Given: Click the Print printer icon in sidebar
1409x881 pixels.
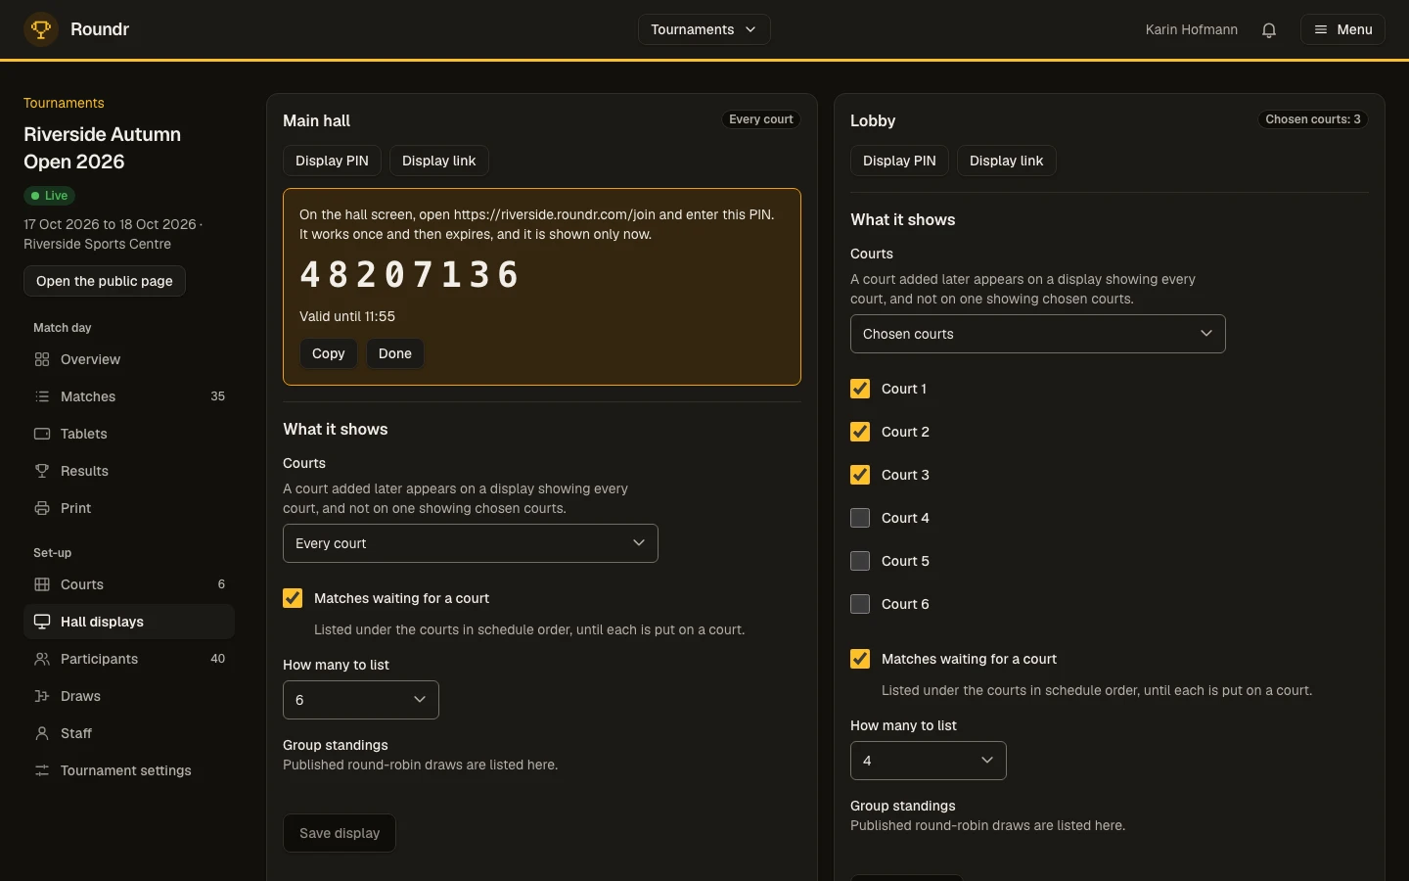Looking at the screenshot, I should [x=42, y=508].
